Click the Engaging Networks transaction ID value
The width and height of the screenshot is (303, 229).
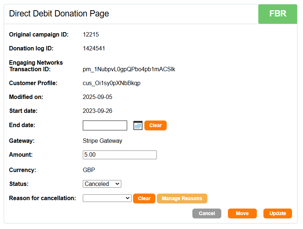[129, 69]
